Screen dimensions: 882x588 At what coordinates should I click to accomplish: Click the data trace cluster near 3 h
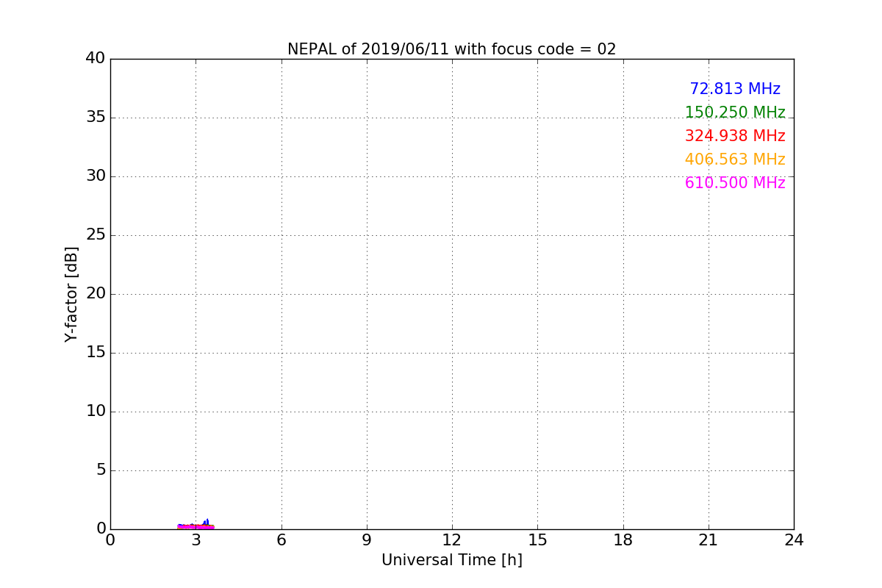pyautogui.click(x=196, y=525)
